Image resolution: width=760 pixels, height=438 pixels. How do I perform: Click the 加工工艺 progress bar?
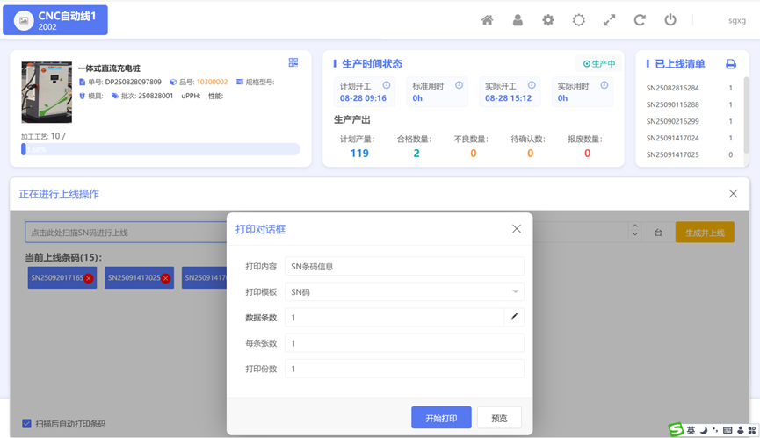tap(161, 150)
